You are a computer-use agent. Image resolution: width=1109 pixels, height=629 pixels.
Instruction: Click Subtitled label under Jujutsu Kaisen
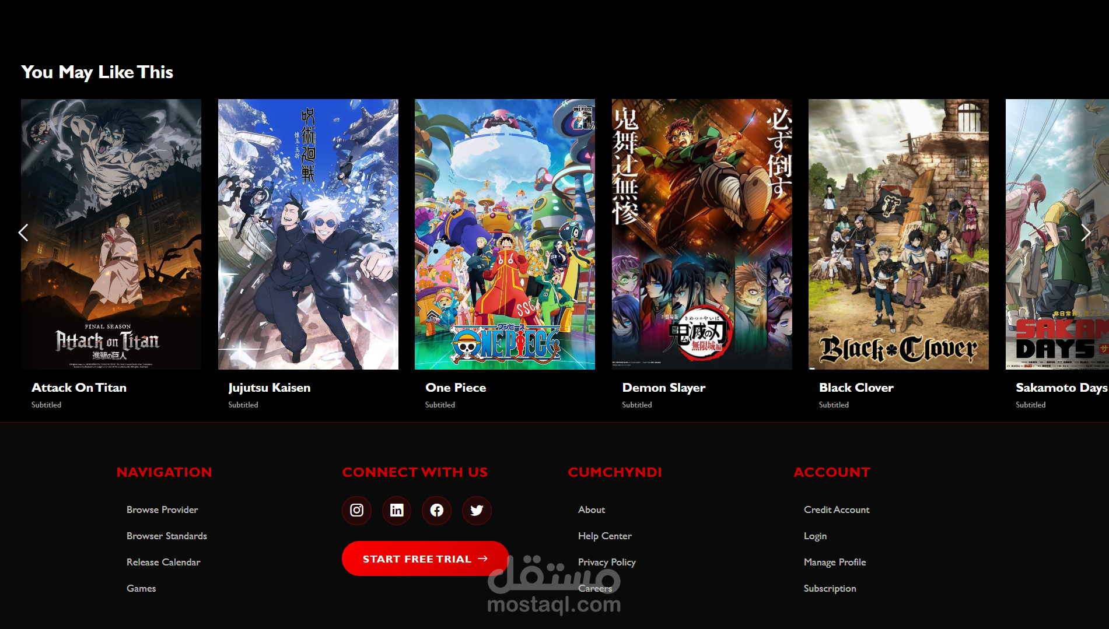(243, 405)
